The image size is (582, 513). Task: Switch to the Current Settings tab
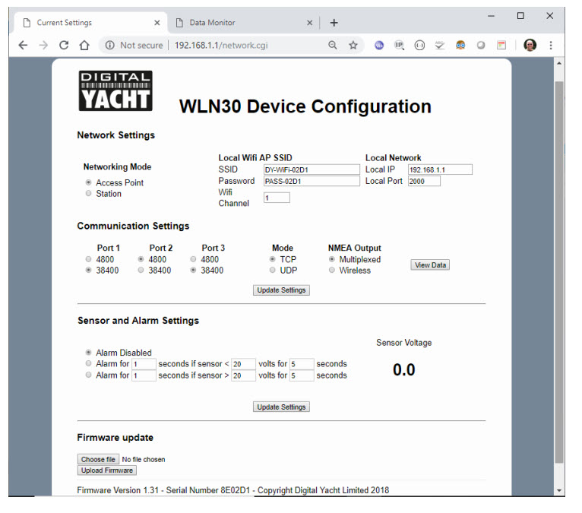pyautogui.click(x=91, y=23)
